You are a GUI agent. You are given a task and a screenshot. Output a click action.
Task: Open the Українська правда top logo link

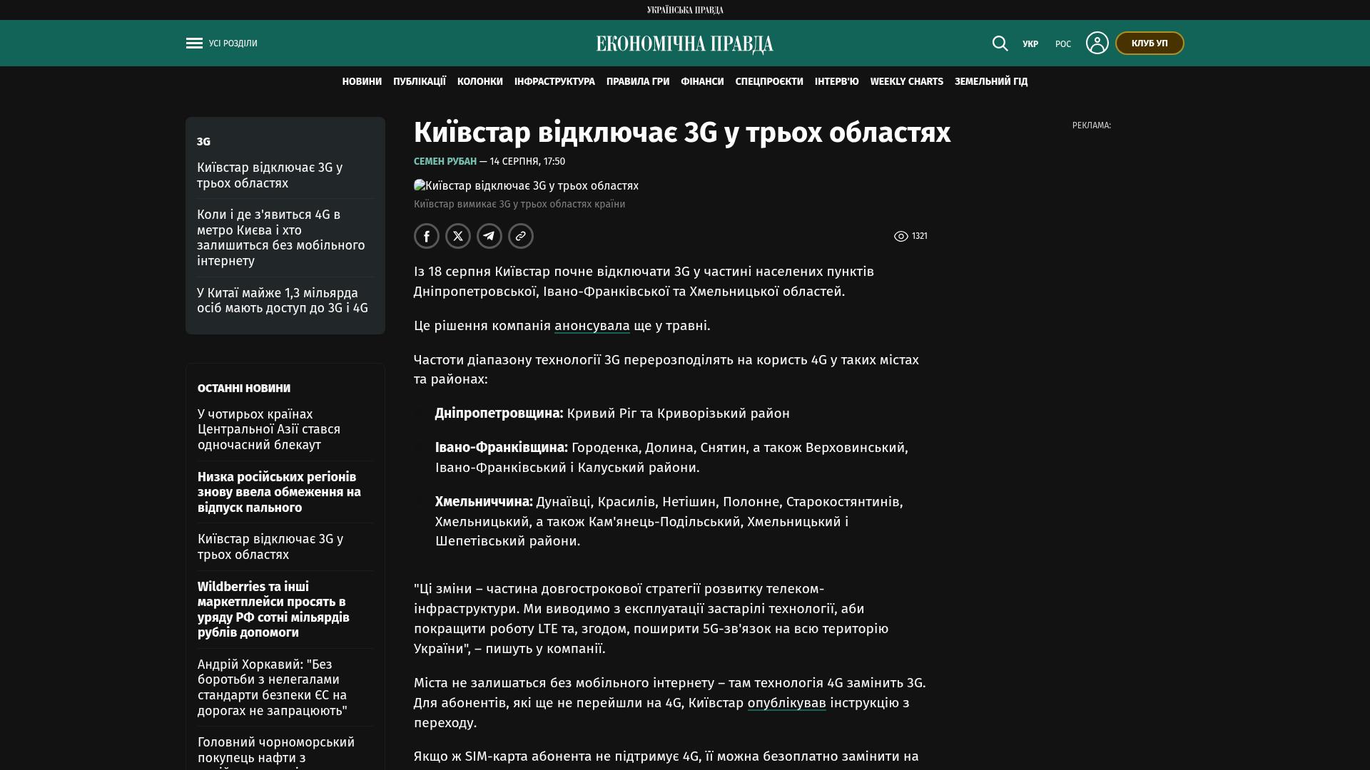[685, 10]
